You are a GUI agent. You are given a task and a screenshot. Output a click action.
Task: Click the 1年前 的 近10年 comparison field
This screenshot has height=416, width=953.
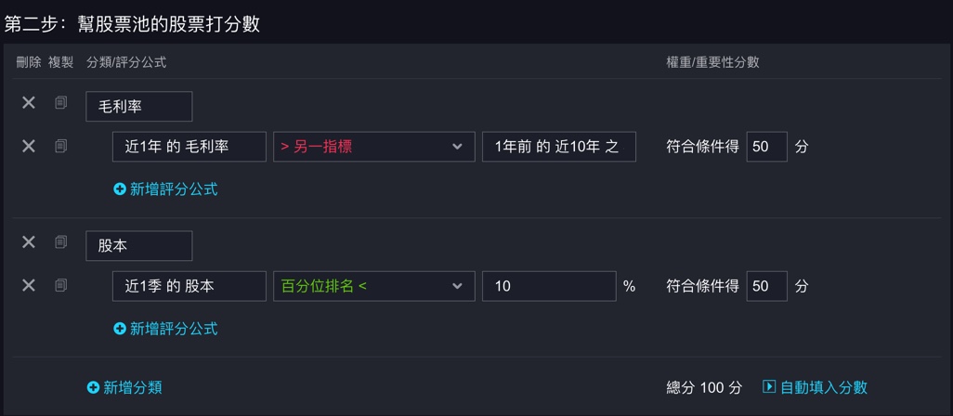558,147
